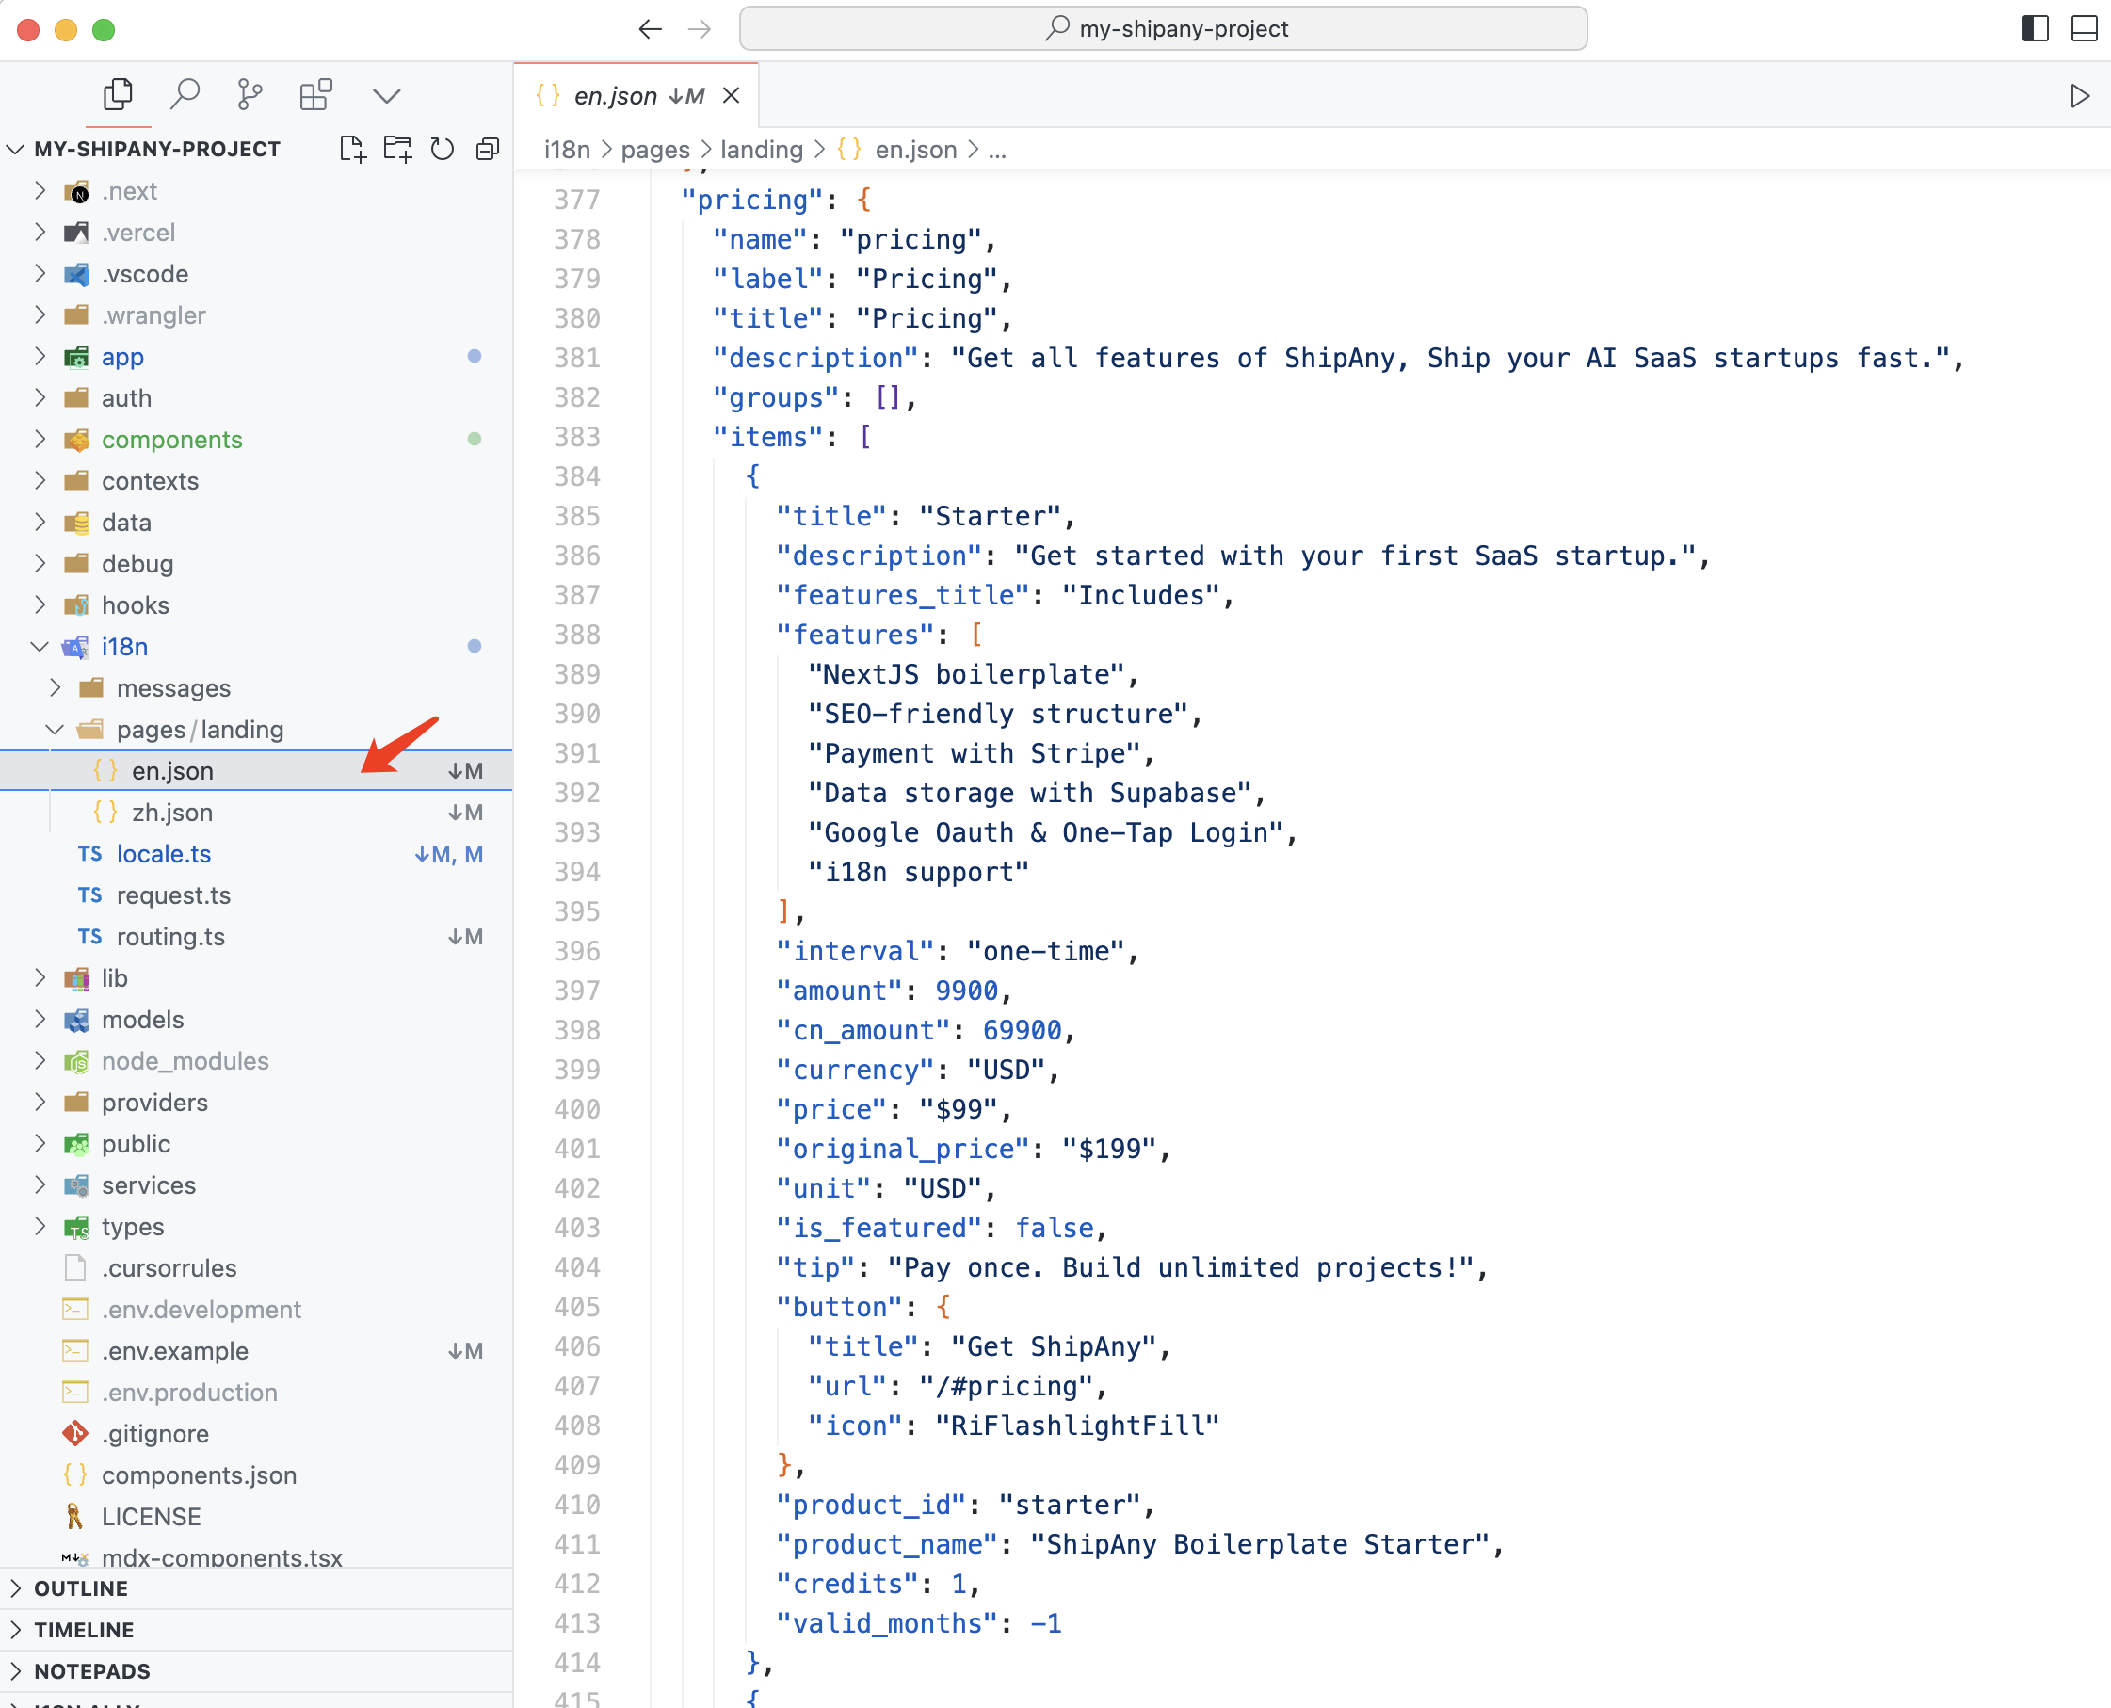The width and height of the screenshot is (2111, 1708).
Task: Click the New File icon in explorer header
Action: [352, 149]
